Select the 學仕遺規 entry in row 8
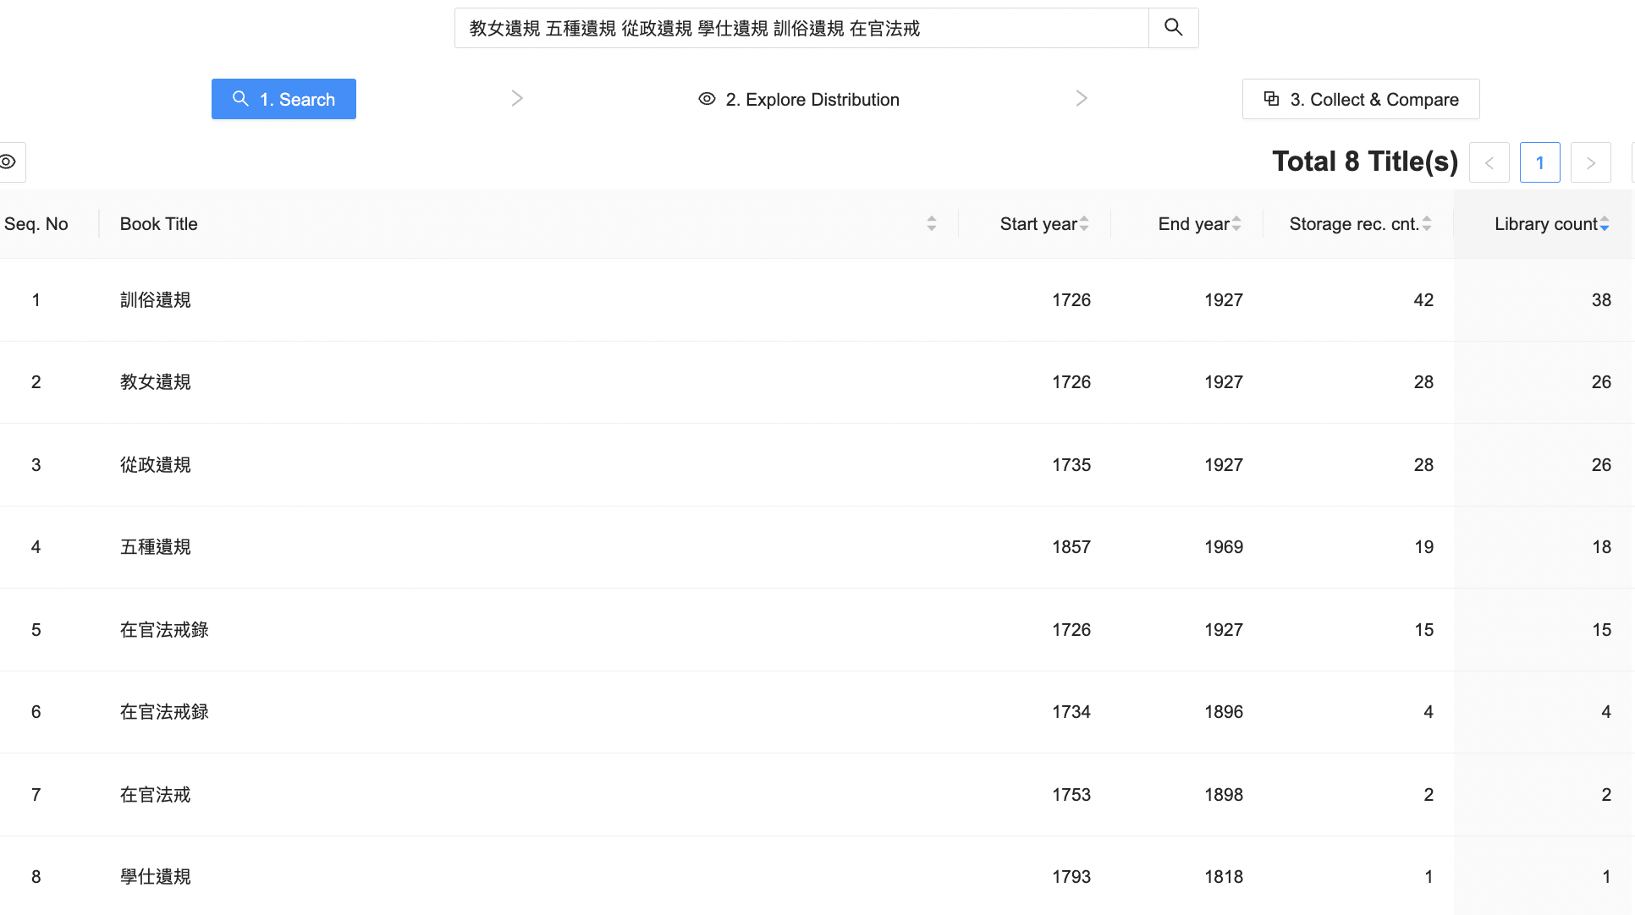The width and height of the screenshot is (1635, 915). (x=156, y=877)
